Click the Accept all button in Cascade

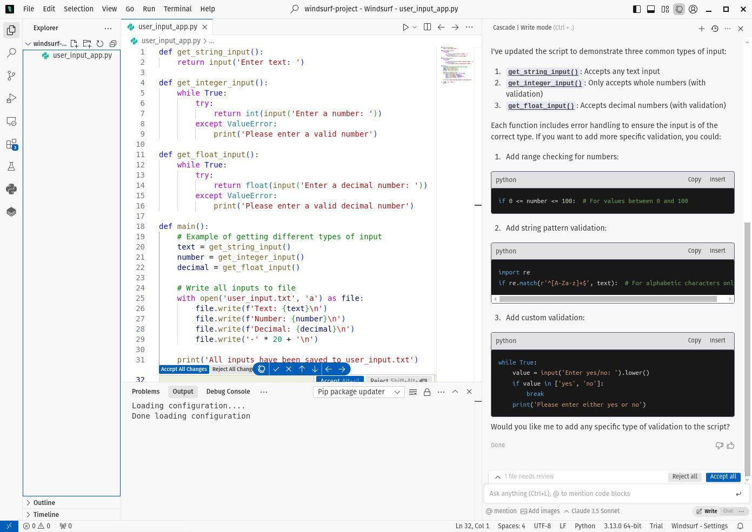[723, 476]
